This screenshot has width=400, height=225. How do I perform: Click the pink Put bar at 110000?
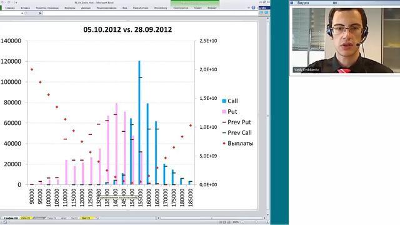(66, 172)
